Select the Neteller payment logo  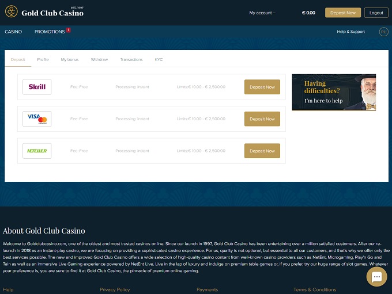tap(37, 151)
